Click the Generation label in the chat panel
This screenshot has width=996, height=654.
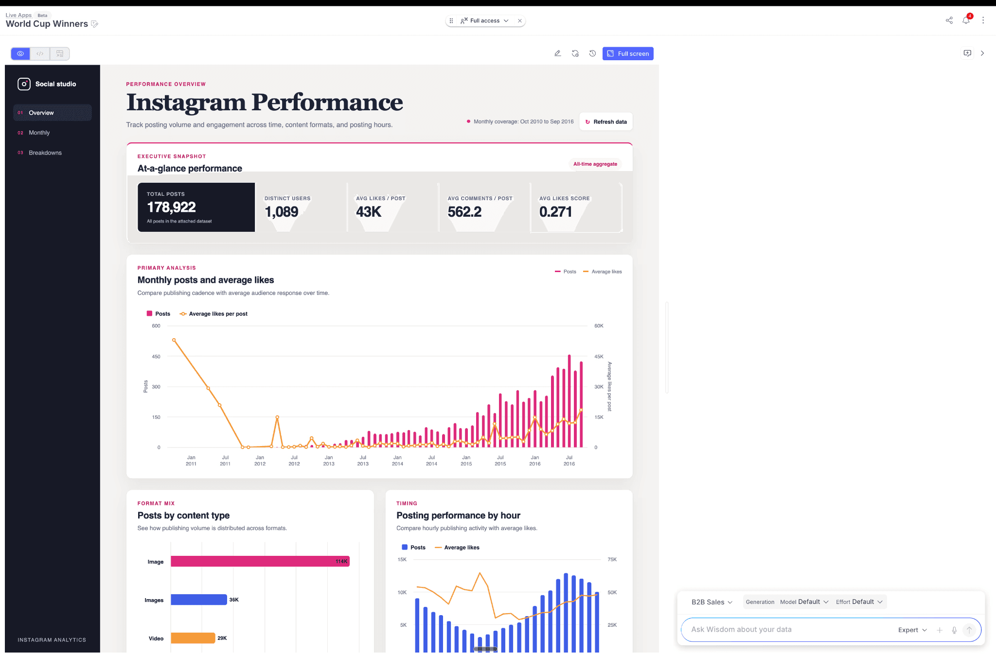coord(760,602)
